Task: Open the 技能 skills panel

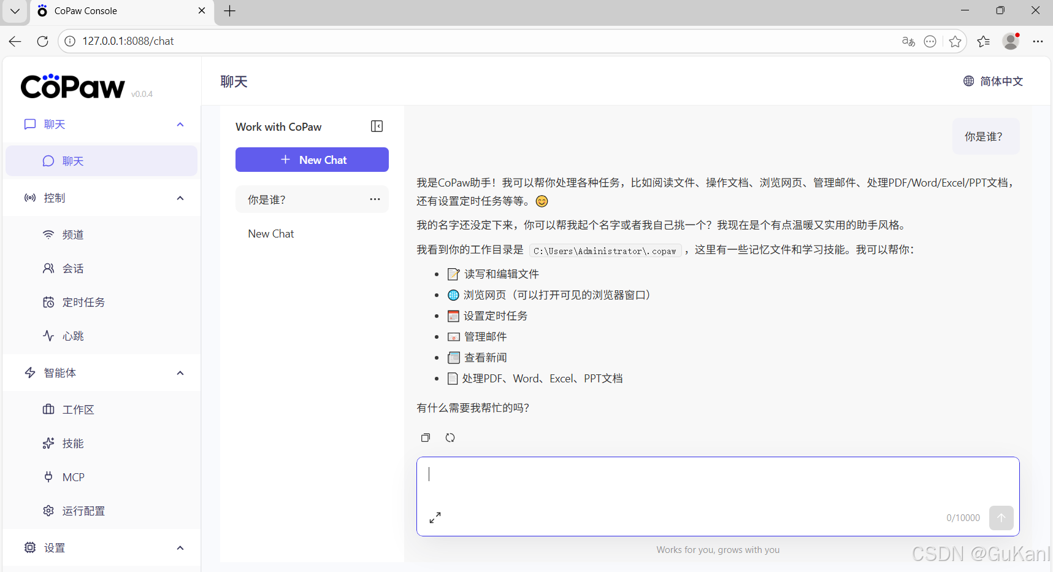Action: [72, 443]
